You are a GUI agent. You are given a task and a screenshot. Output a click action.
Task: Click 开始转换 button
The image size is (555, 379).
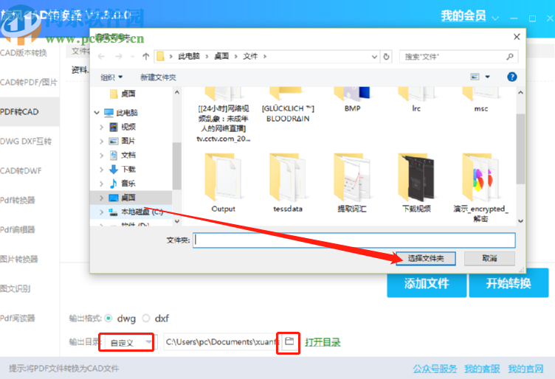click(x=509, y=283)
